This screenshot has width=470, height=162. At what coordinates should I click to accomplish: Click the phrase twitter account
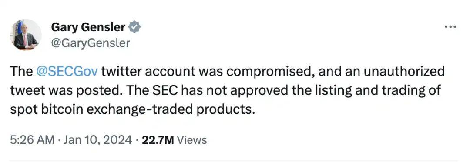[138, 72]
